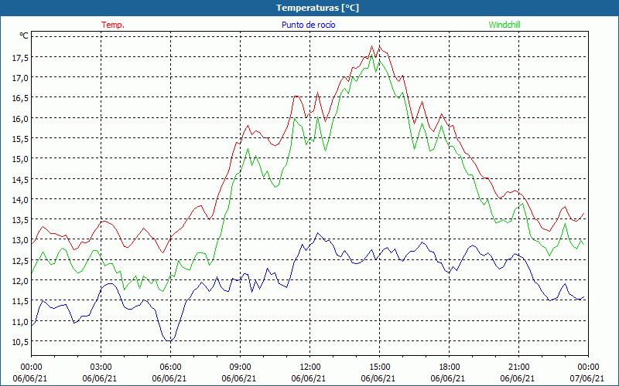Click the Temperaturas [°C] chart title

coord(318,8)
